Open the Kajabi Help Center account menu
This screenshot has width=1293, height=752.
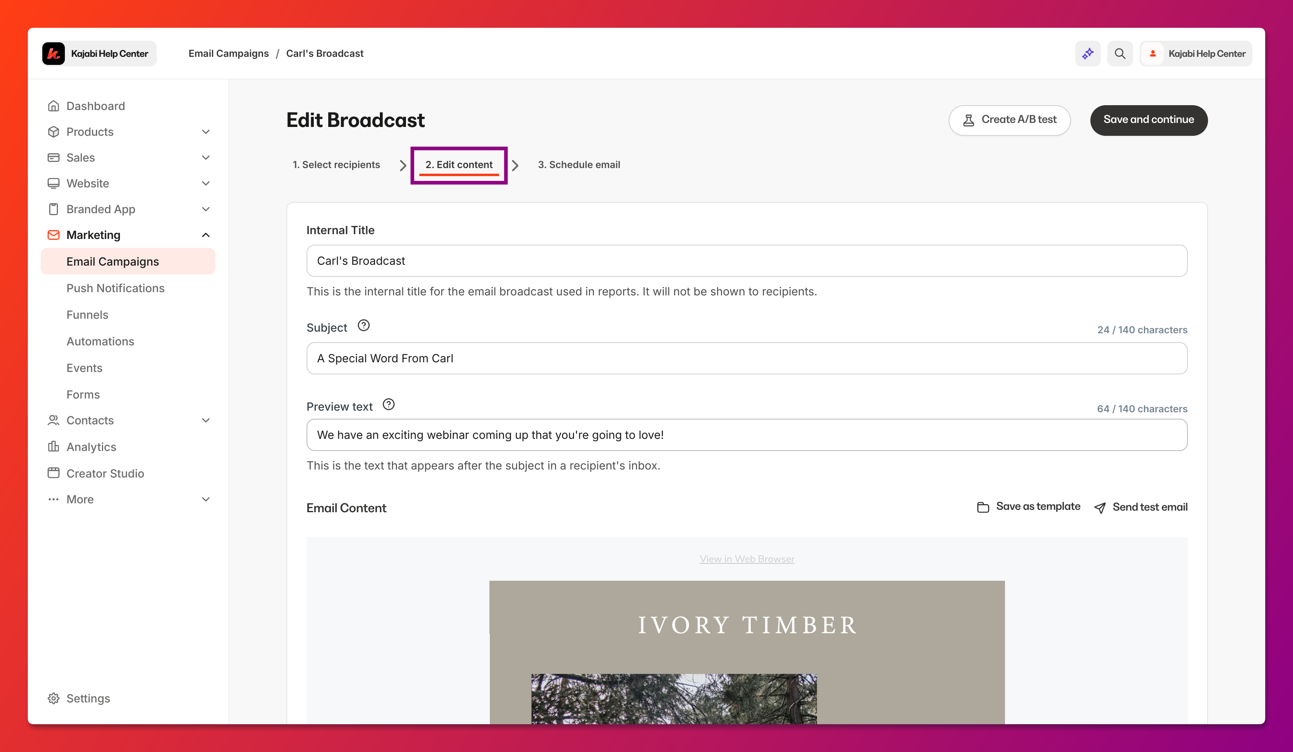pos(1196,53)
